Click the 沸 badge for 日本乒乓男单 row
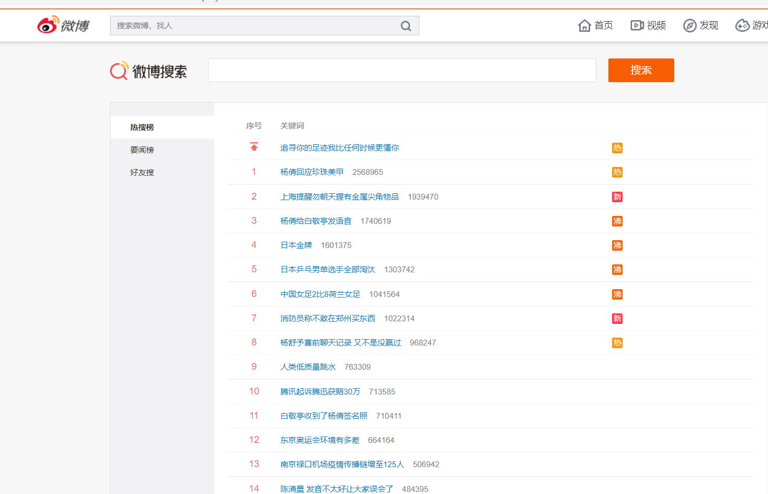 click(617, 270)
